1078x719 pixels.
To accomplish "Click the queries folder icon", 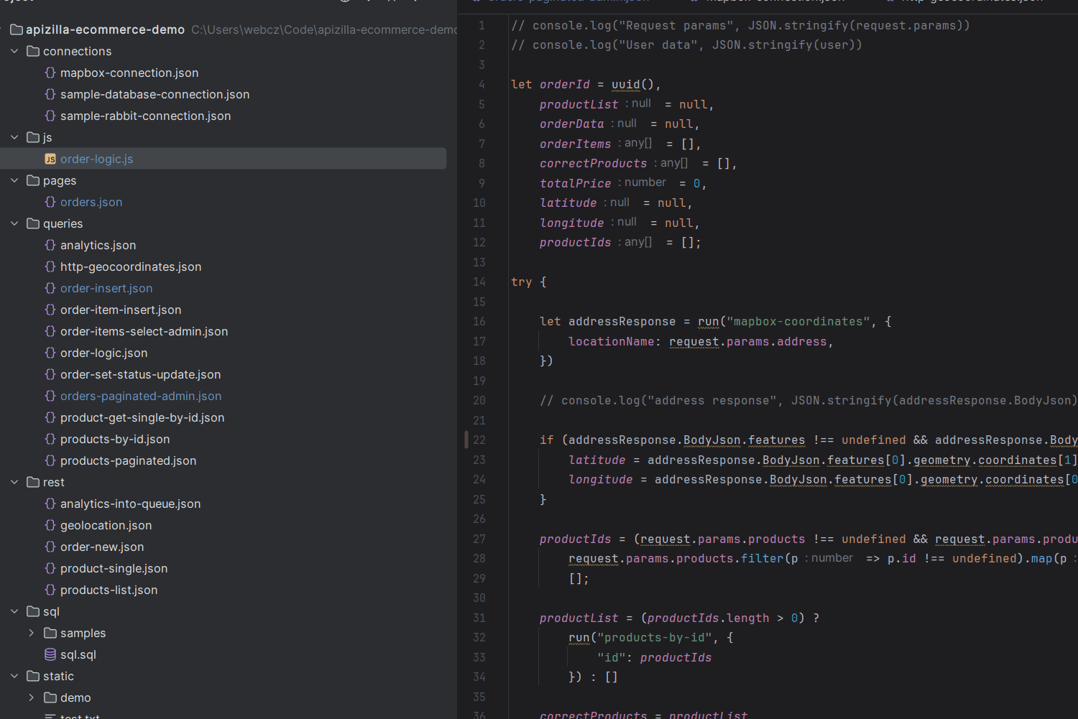I will click(33, 223).
